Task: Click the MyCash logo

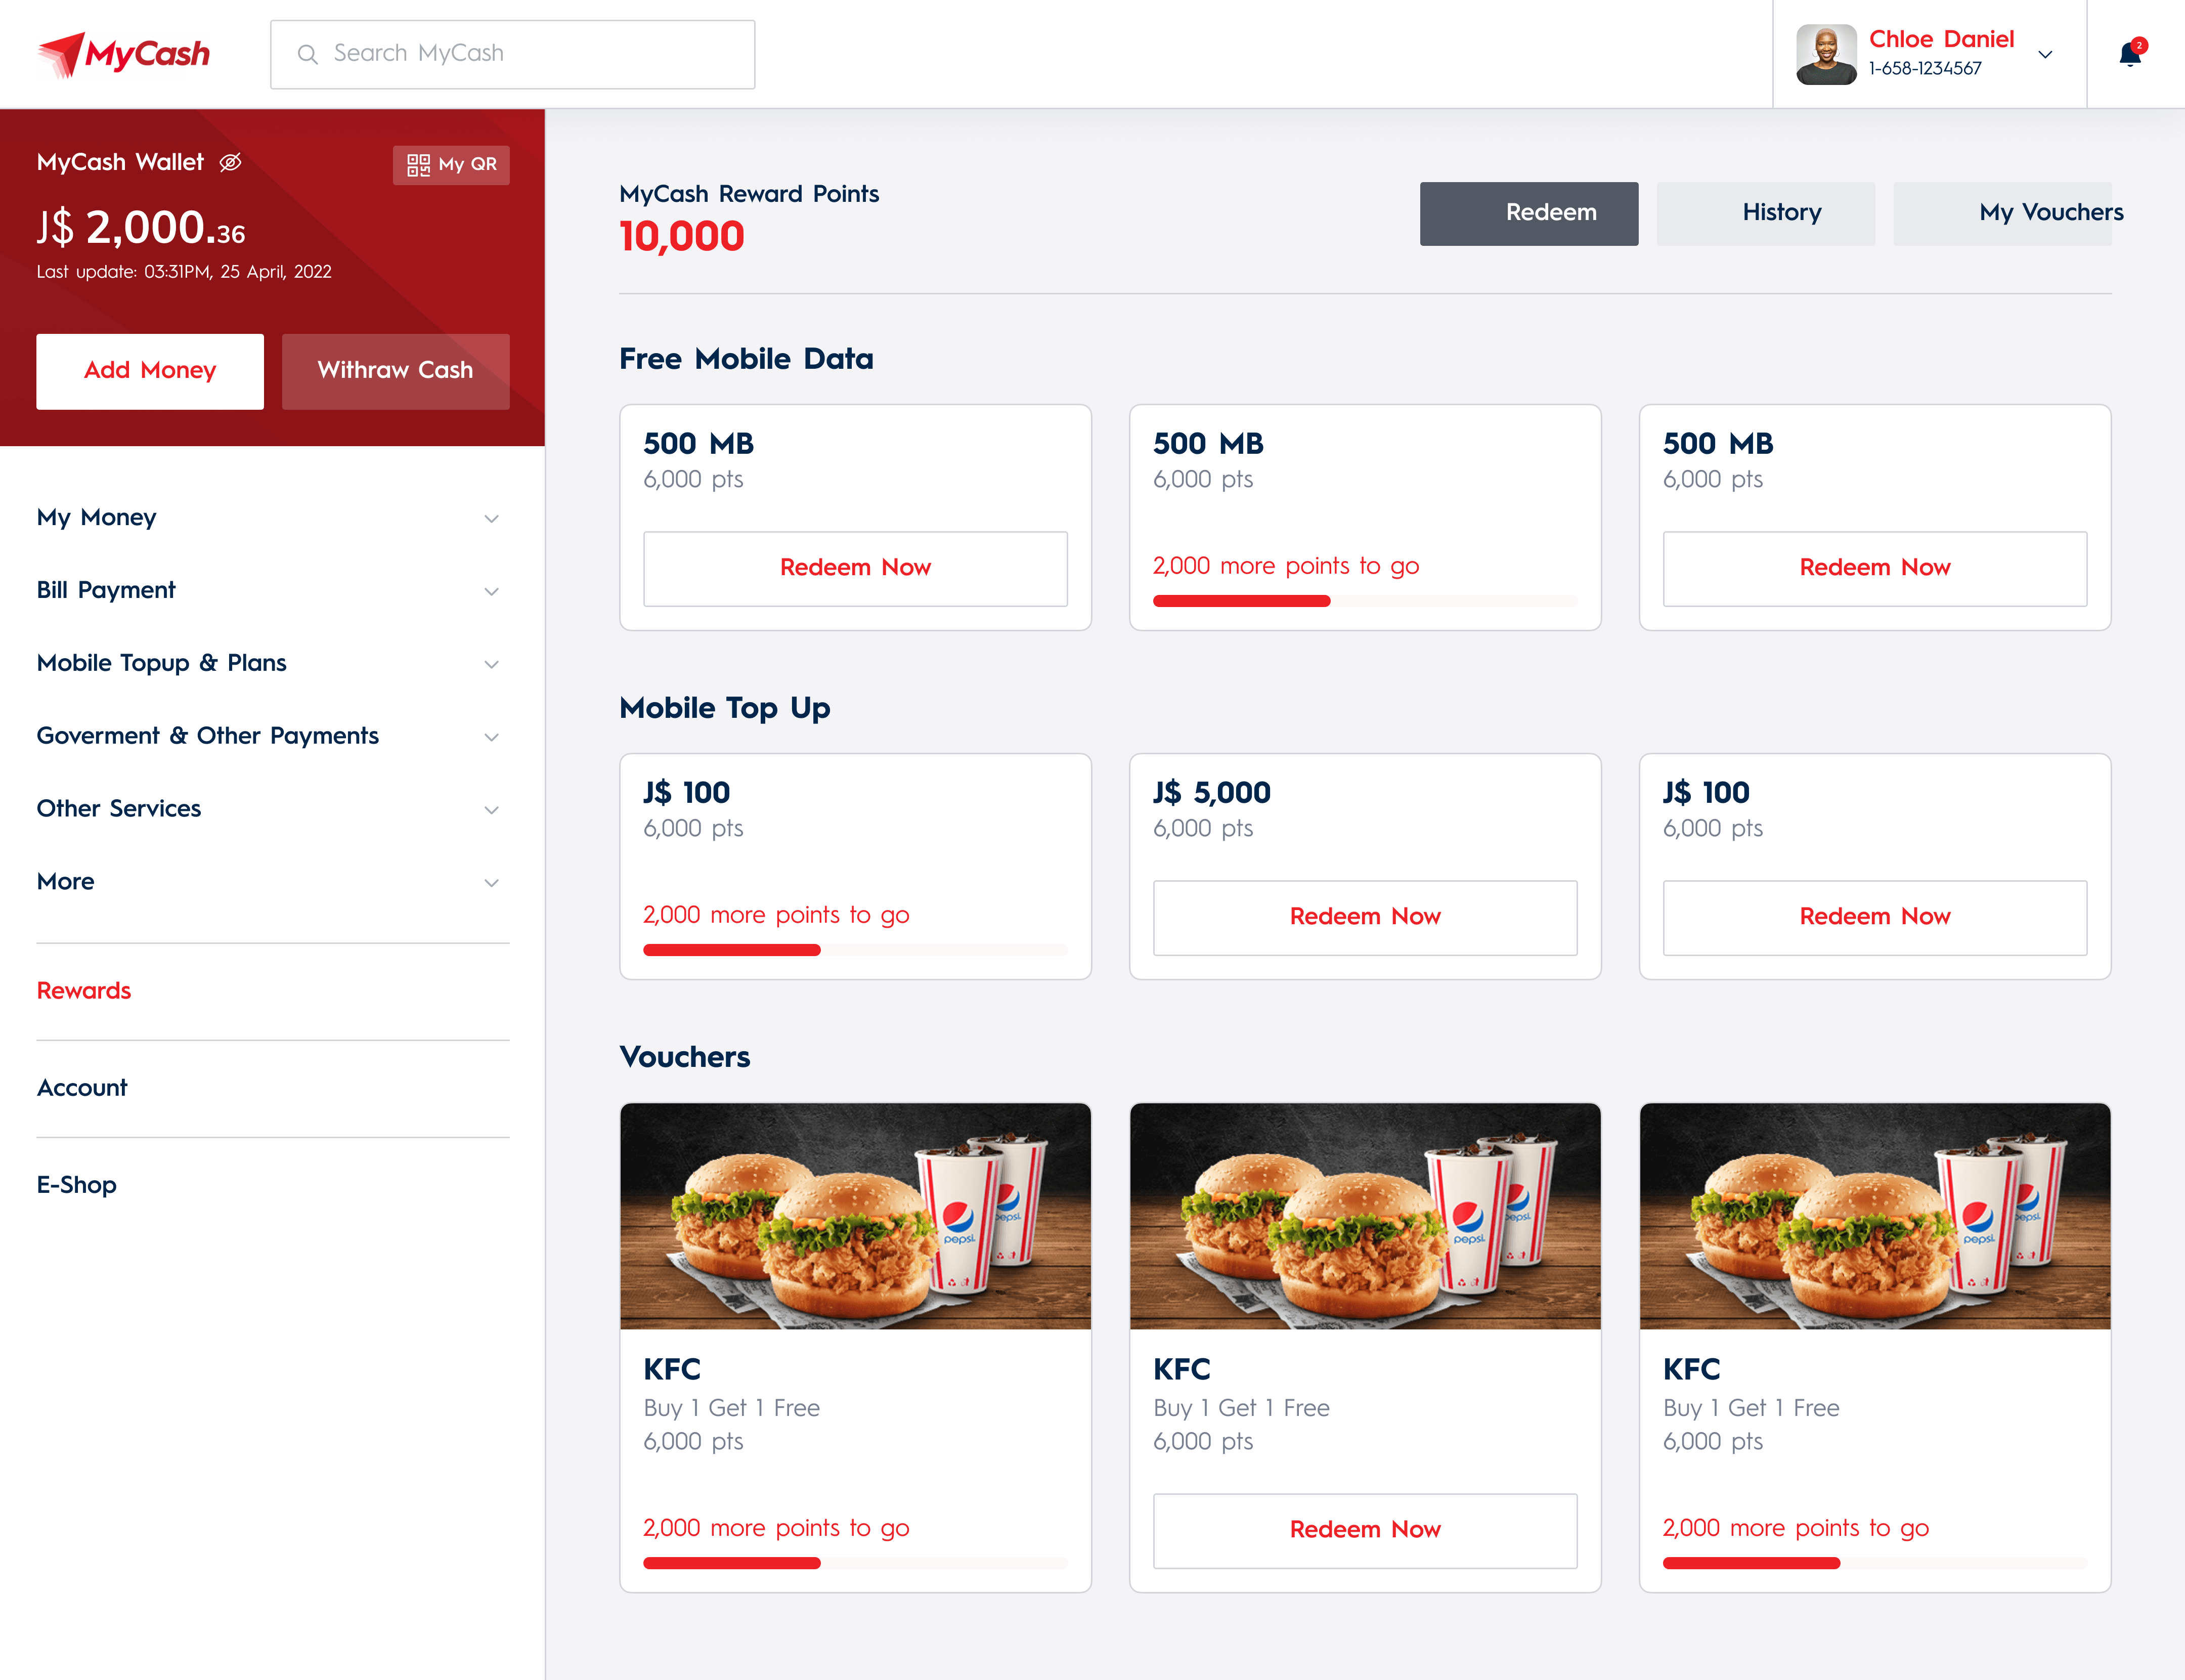Action: 124,54
